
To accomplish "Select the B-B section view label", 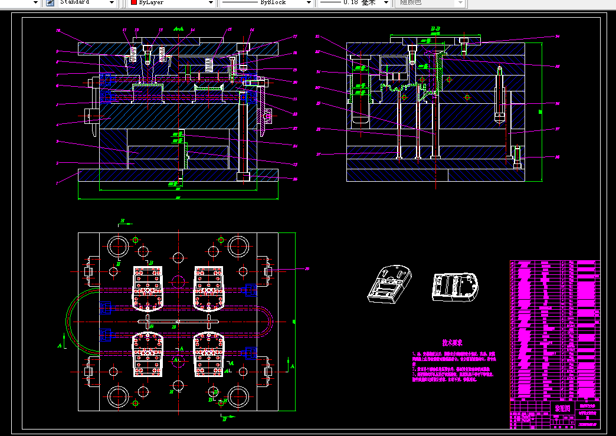I will (x=435, y=29).
